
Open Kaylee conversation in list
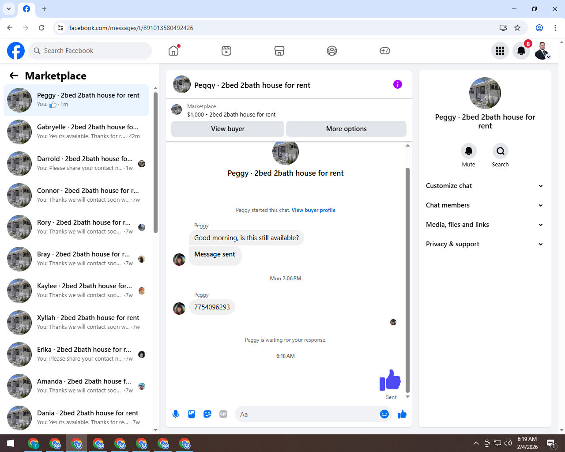coord(76,291)
